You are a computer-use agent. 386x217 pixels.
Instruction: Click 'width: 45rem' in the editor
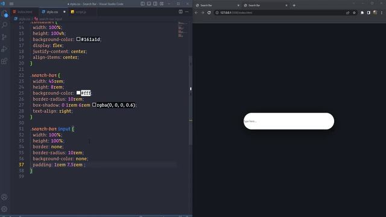(x=48, y=81)
